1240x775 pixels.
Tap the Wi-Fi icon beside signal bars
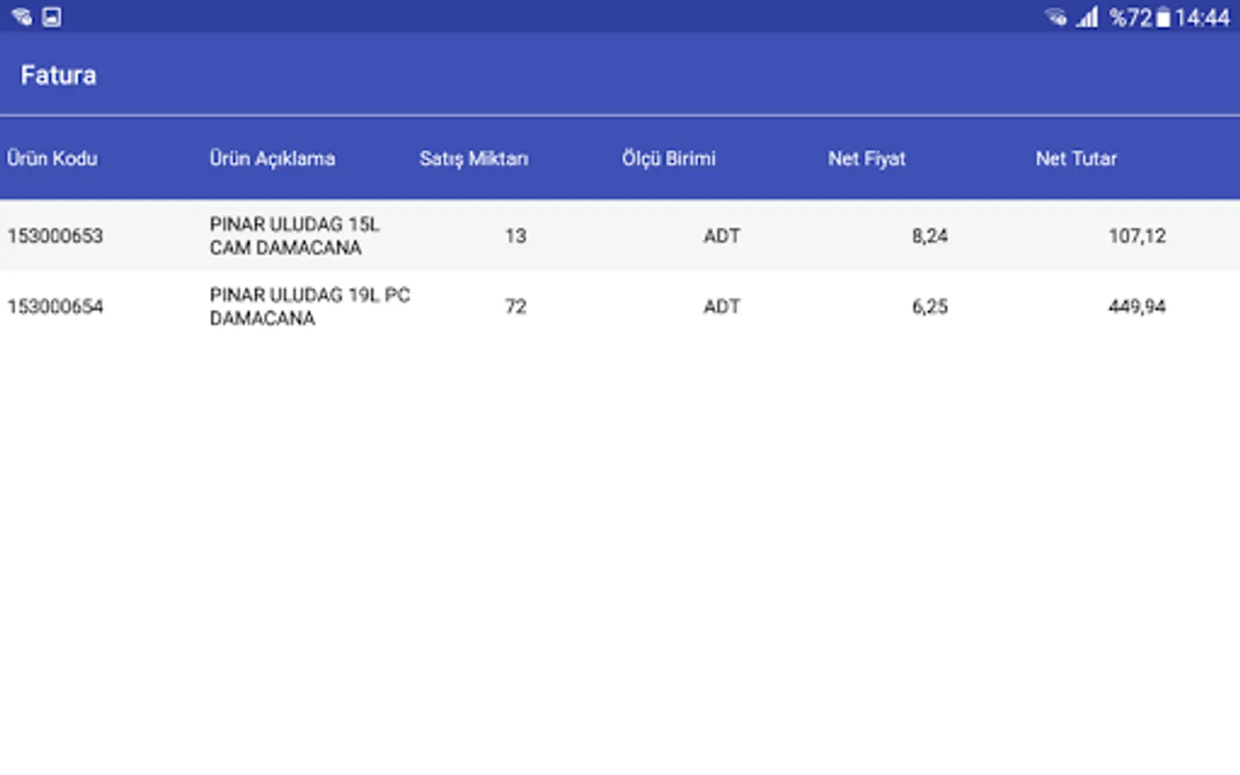pyautogui.click(x=1056, y=16)
